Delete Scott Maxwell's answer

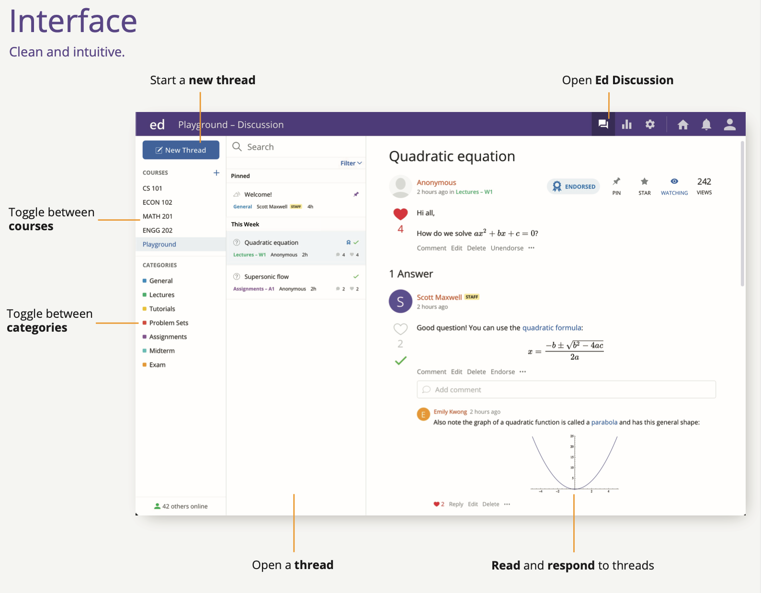point(476,371)
